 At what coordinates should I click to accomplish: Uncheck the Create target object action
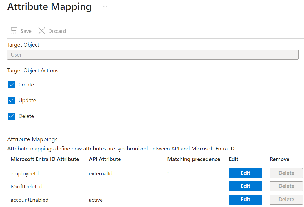click(x=11, y=85)
